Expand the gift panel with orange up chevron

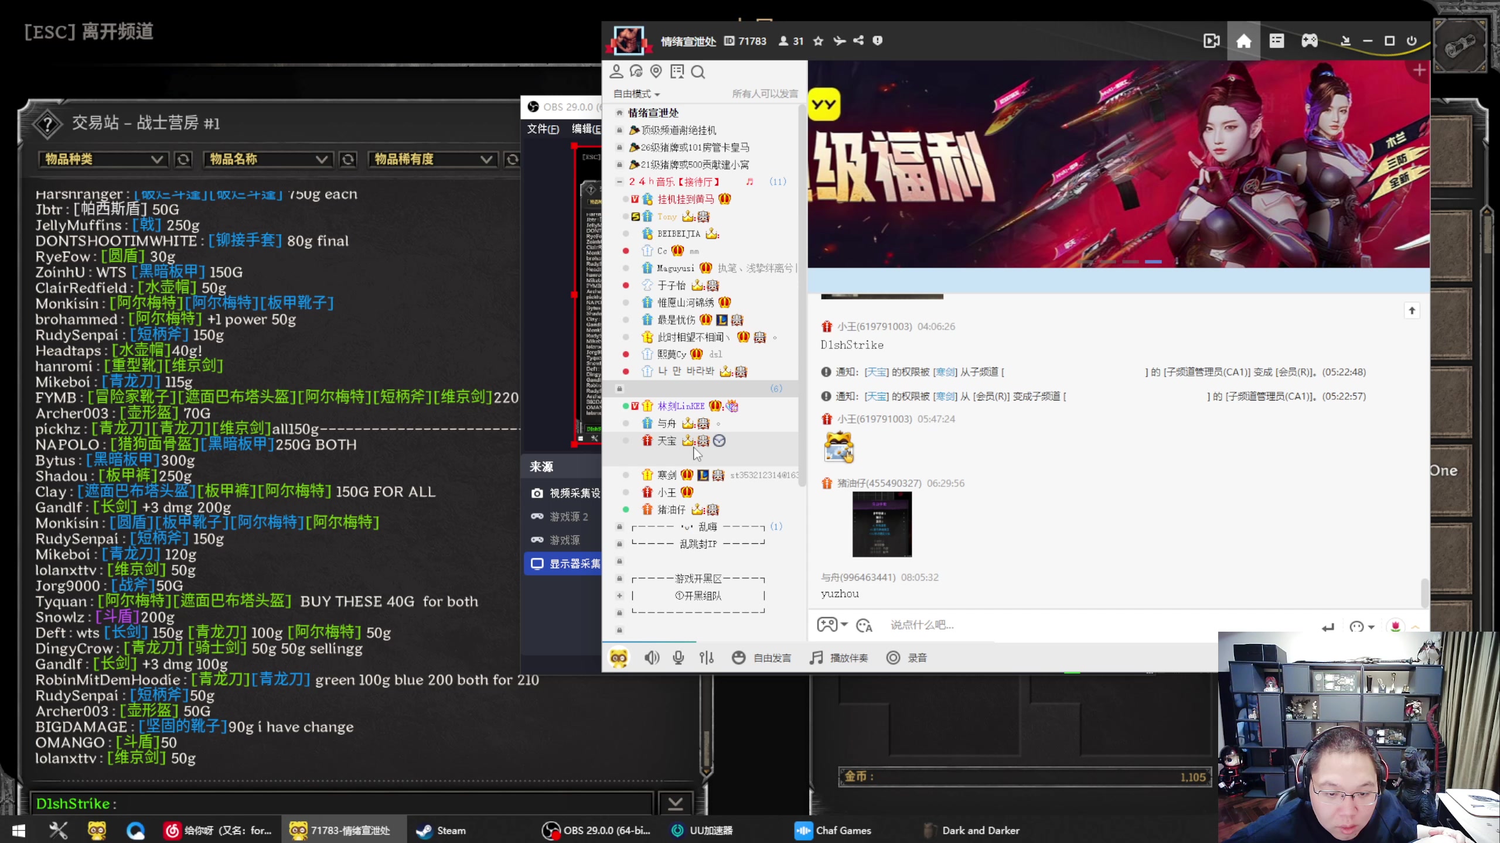[1416, 627]
